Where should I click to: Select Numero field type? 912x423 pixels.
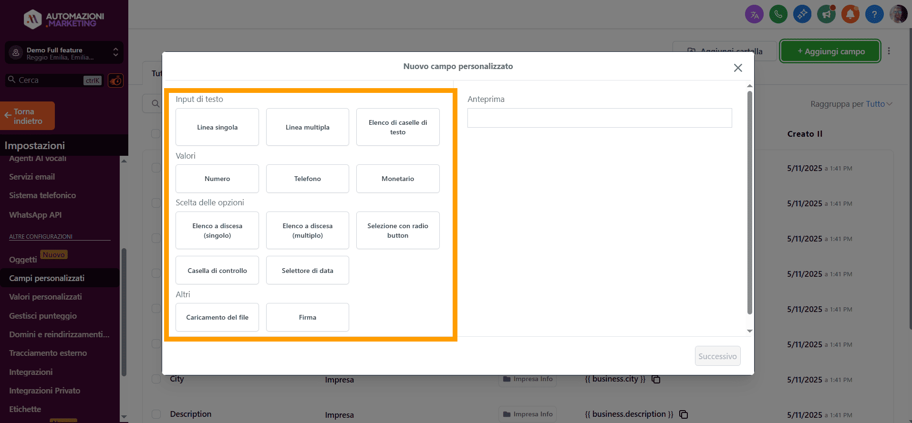pyautogui.click(x=217, y=179)
